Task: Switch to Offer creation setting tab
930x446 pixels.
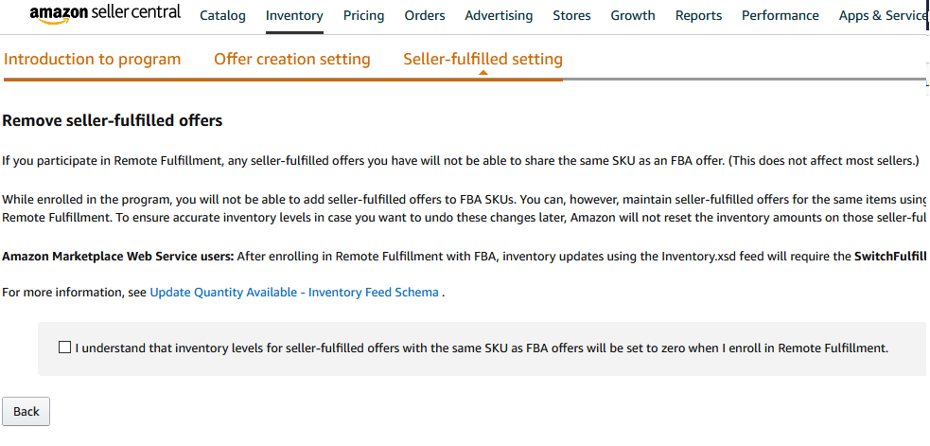Action: [x=291, y=60]
